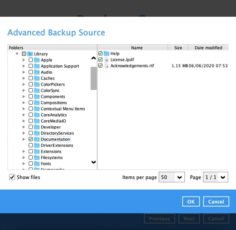Expand the Documentation folder node
236x230 pixels.
pyautogui.click(x=24, y=139)
